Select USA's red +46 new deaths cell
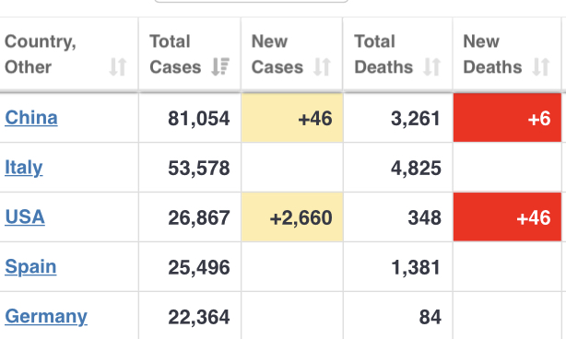Screen dimensions: 566x339 [x=507, y=216]
